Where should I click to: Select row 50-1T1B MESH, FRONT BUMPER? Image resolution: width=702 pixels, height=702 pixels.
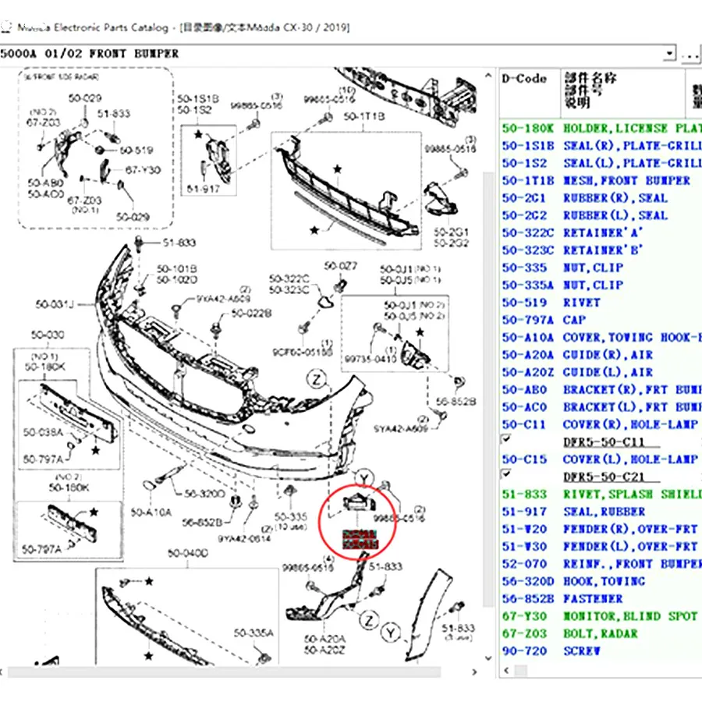click(601, 181)
